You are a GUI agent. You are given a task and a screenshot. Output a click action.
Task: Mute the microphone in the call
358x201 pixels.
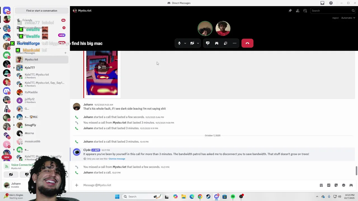pos(179,43)
